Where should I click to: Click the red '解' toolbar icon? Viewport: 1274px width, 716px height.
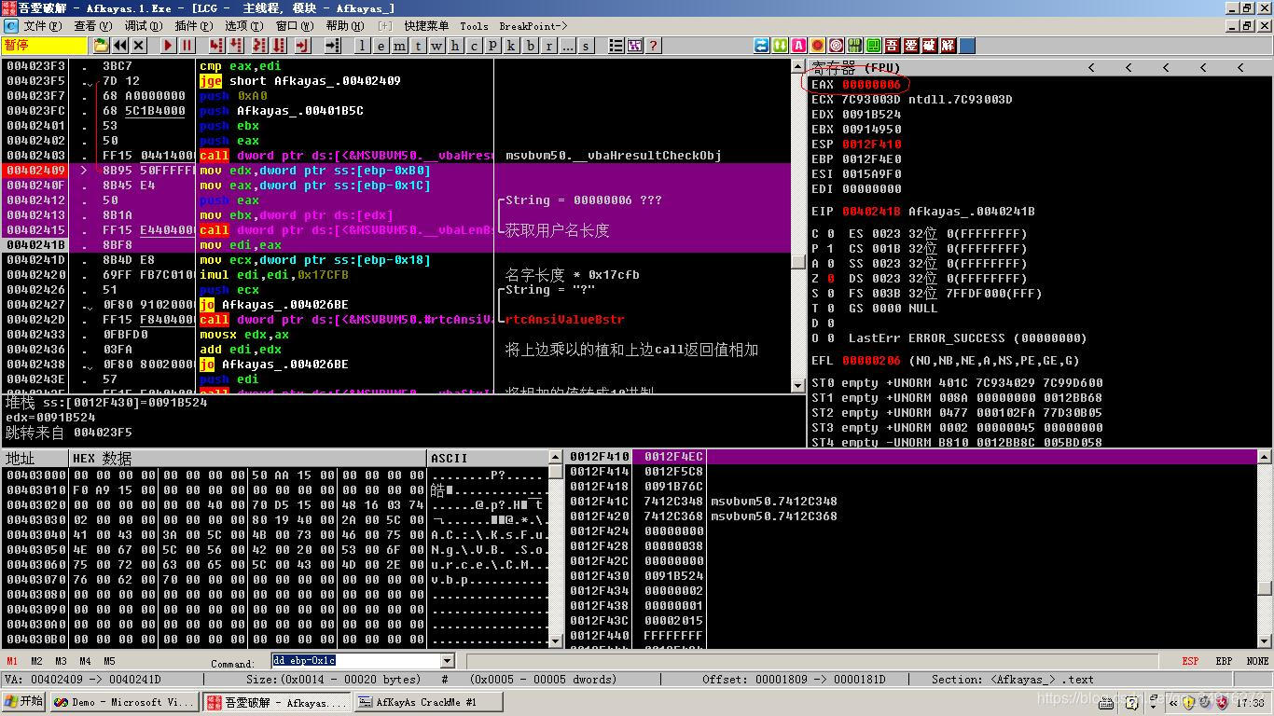(949, 45)
